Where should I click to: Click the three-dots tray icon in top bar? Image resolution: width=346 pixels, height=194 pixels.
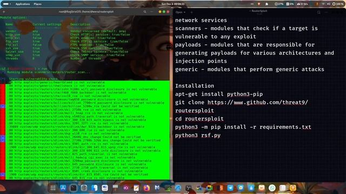click(x=252, y=4)
